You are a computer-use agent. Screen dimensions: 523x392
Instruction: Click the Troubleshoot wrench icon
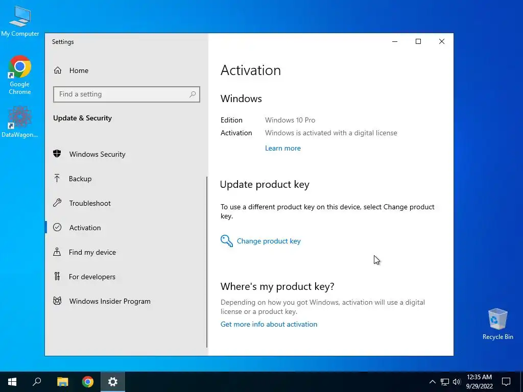coord(57,203)
